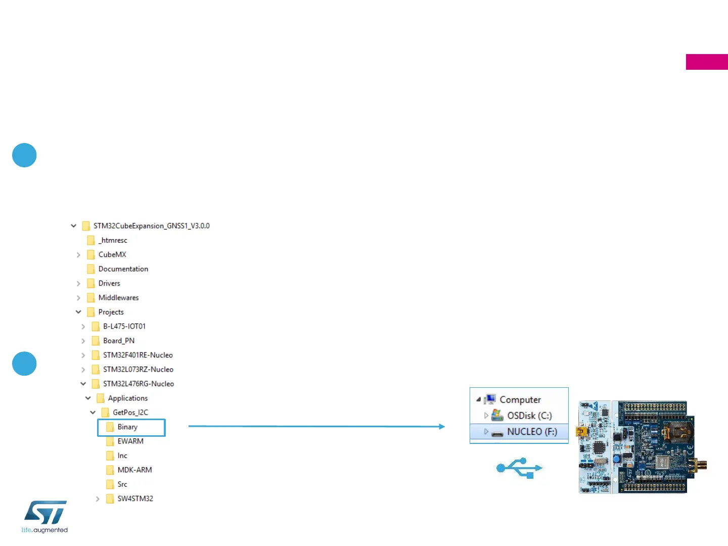Select the Projects folder icon
Viewport: 728px width, 546px height.
click(91, 312)
